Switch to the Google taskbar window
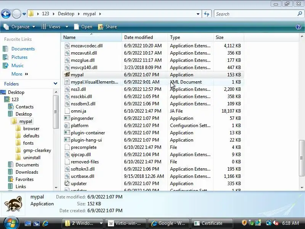The height and width of the screenshot is (229, 305). coord(169,223)
